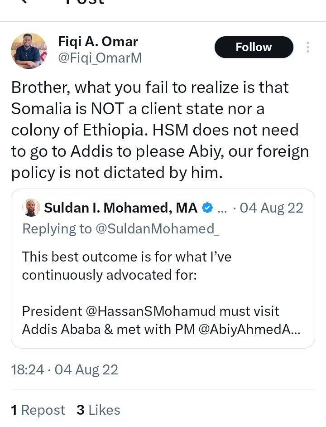Screen dimensions: 326x427
Task: Tap the back arrow beside Post
Action: pyautogui.click(x=24, y=1)
